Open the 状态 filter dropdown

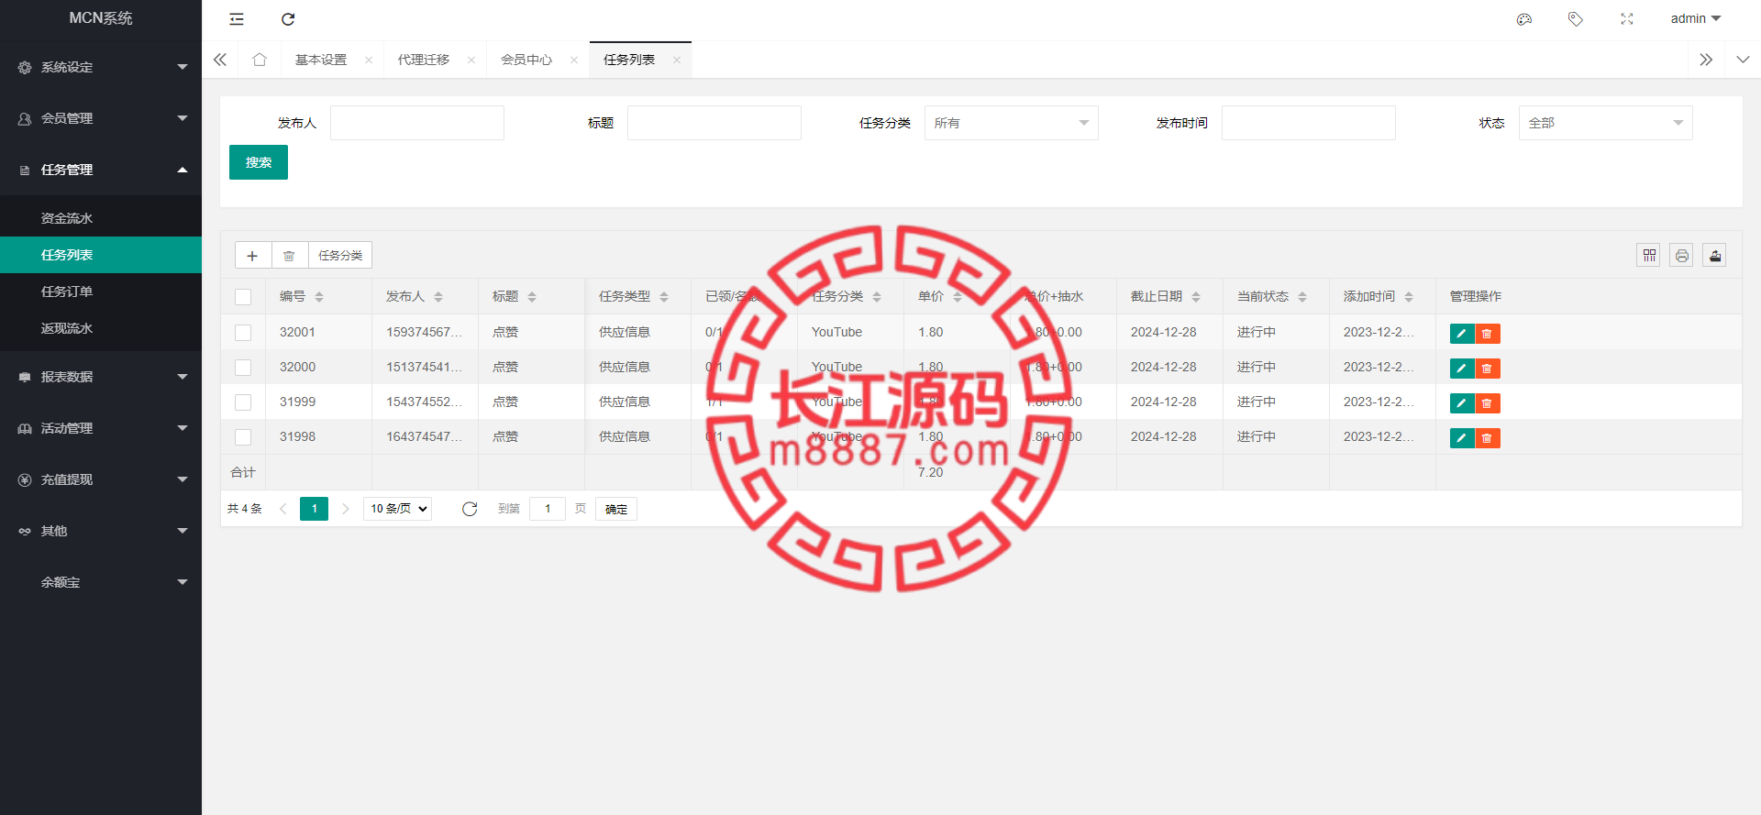click(x=1606, y=123)
